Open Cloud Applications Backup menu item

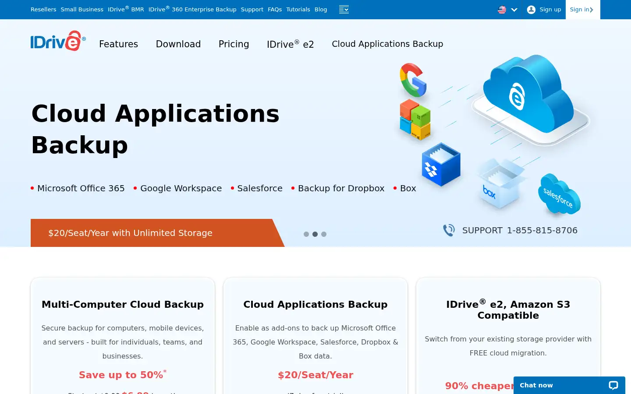pos(387,44)
